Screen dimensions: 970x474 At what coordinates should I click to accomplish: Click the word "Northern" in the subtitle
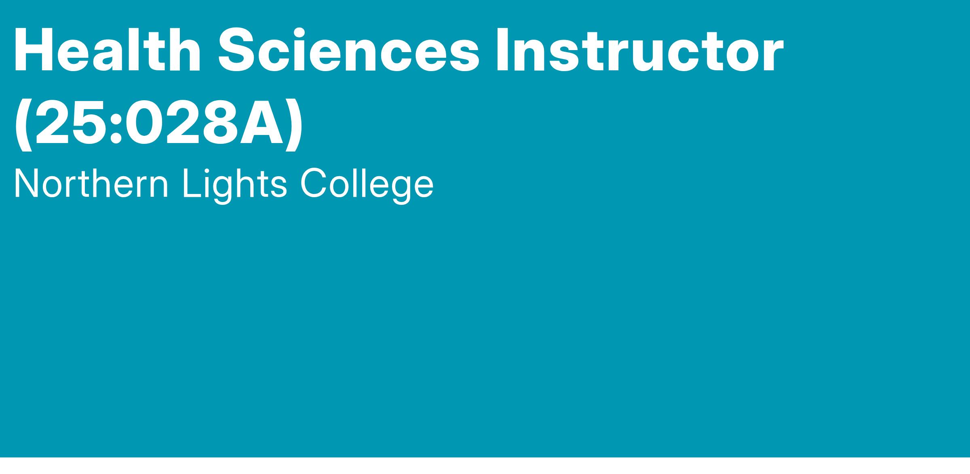(x=91, y=184)
